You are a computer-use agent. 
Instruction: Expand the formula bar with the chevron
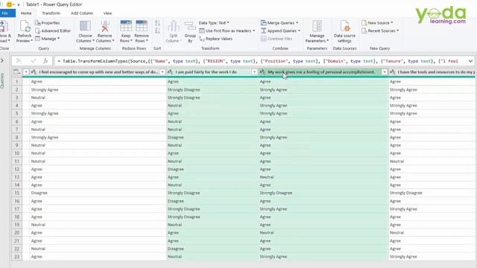coord(470,61)
